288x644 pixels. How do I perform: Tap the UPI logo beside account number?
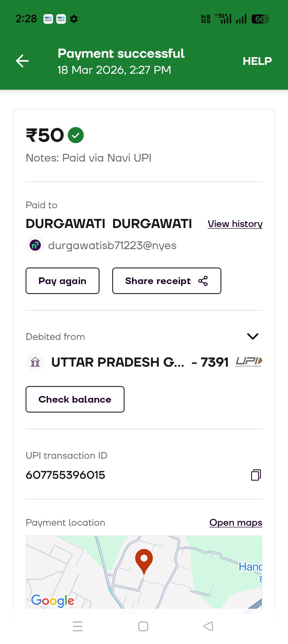point(249,362)
